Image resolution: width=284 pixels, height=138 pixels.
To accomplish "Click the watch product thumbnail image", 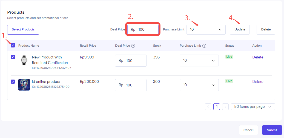I will click(24, 60).
